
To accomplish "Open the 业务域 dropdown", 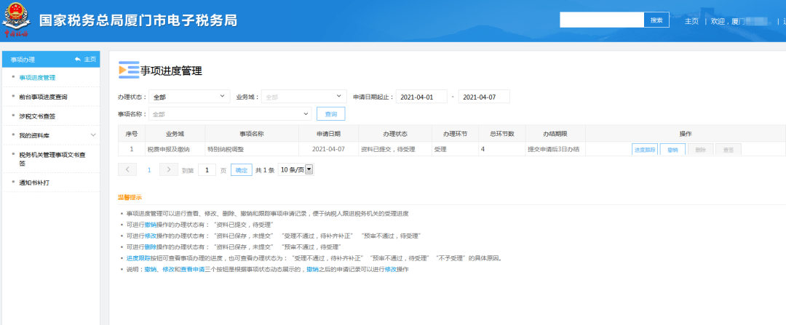I will click(x=304, y=97).
